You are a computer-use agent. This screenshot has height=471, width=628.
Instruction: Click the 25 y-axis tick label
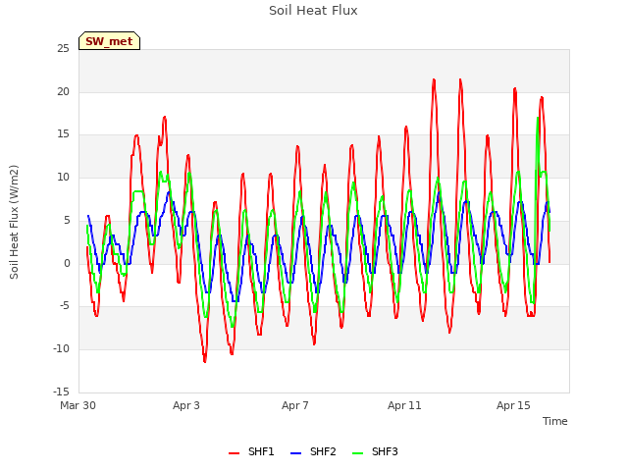pyautogui.click(x=63, y=49)
